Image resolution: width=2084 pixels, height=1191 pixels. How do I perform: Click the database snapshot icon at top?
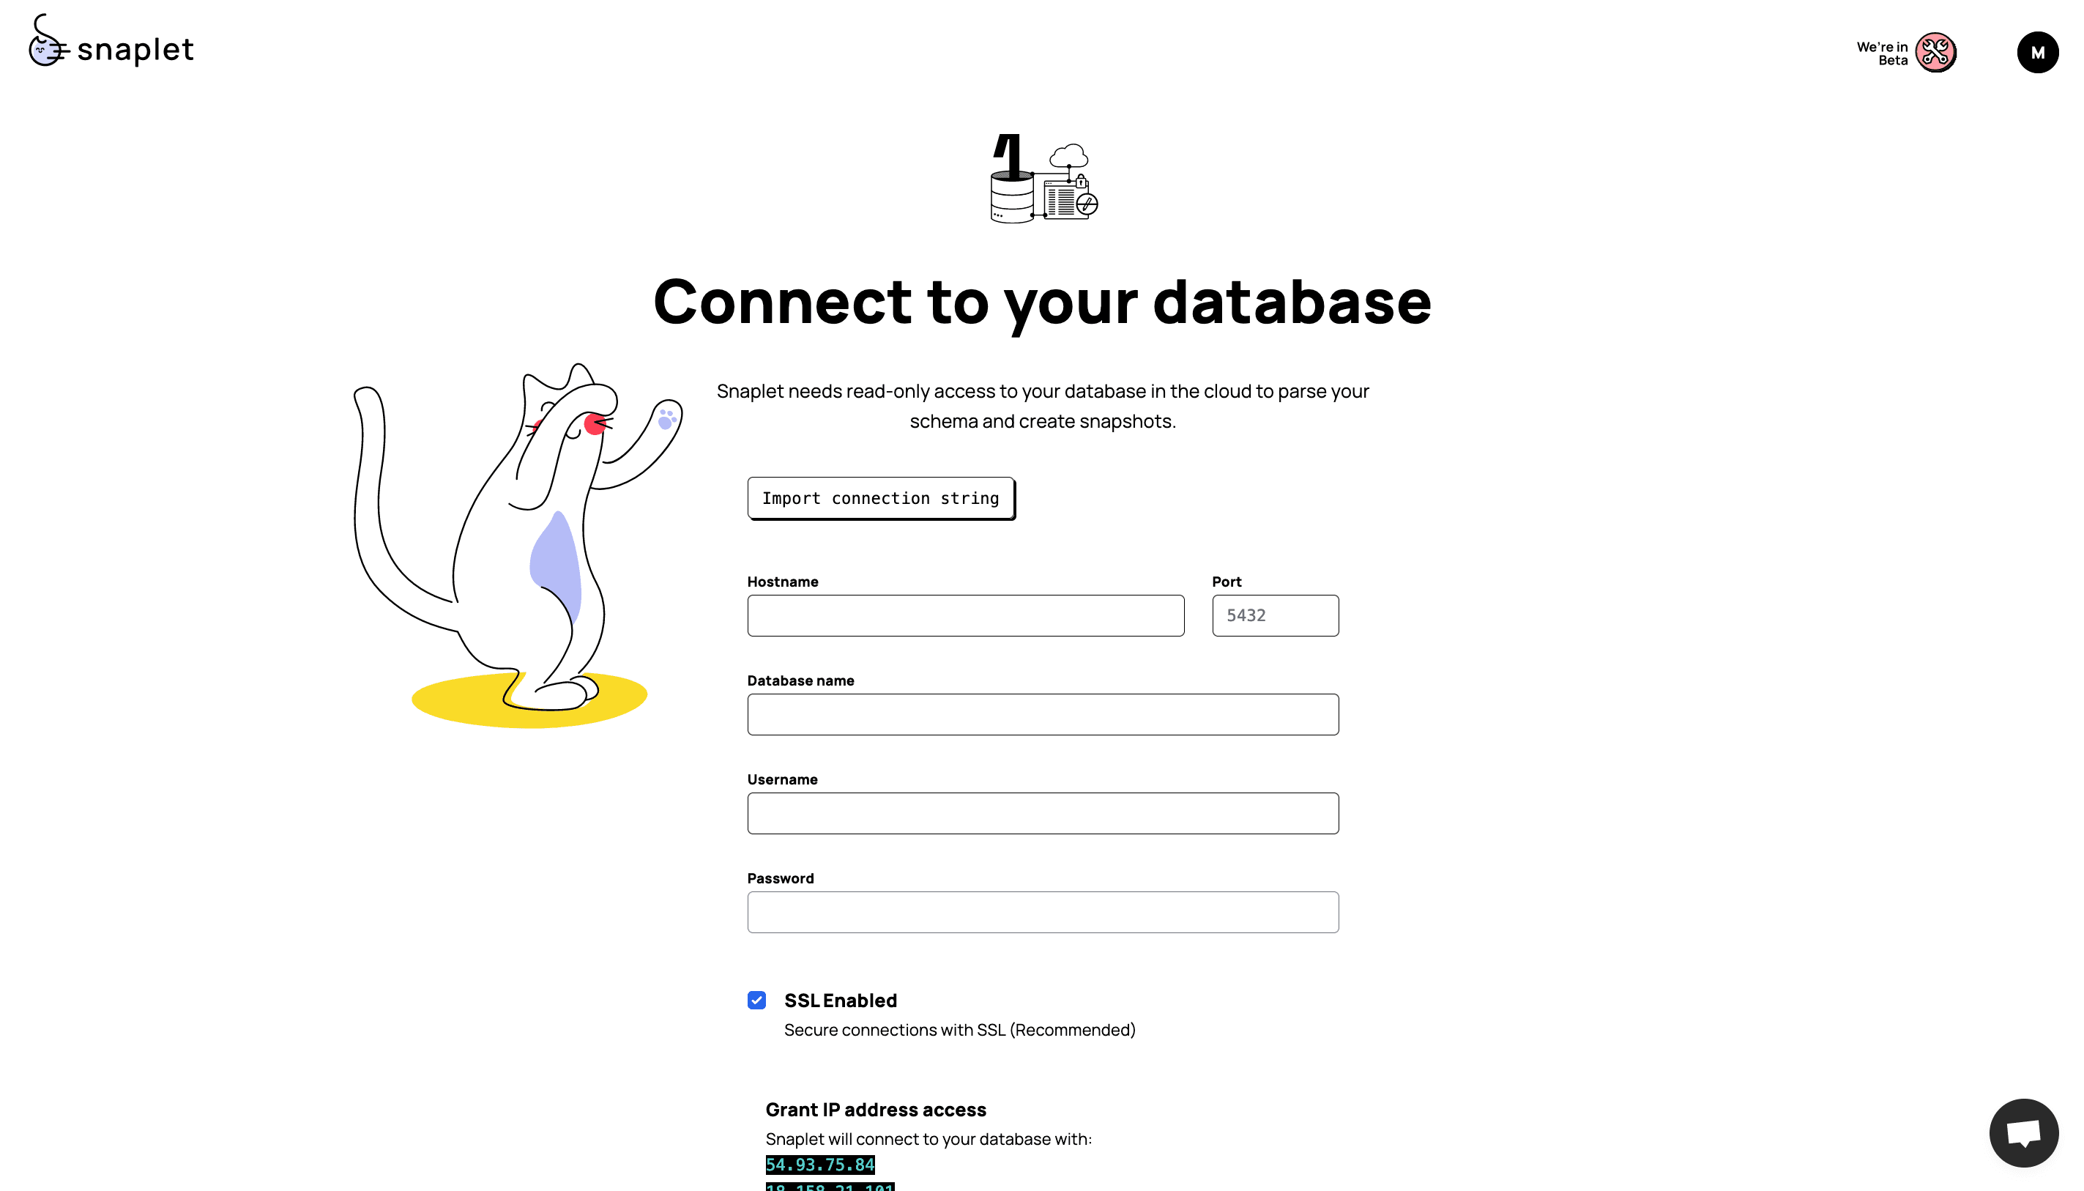(1042, 179)
